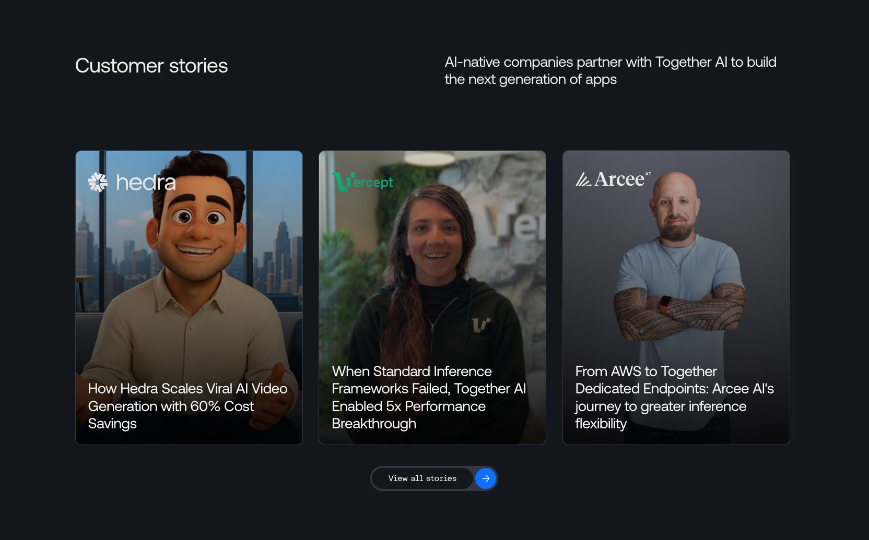Click the Vercept logo on second card
Screen dimensions: 869x540
(362, 182)
